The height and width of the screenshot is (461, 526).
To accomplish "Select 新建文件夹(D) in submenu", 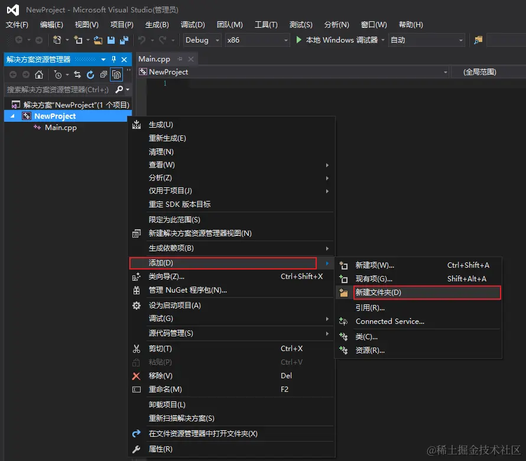I will pos(418,293).
